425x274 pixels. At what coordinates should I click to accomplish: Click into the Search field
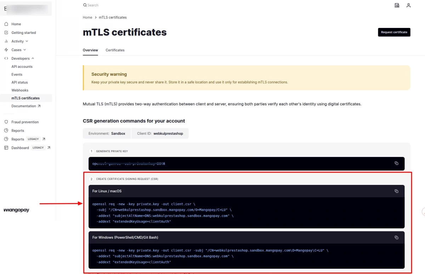click(x=93, y=5)
